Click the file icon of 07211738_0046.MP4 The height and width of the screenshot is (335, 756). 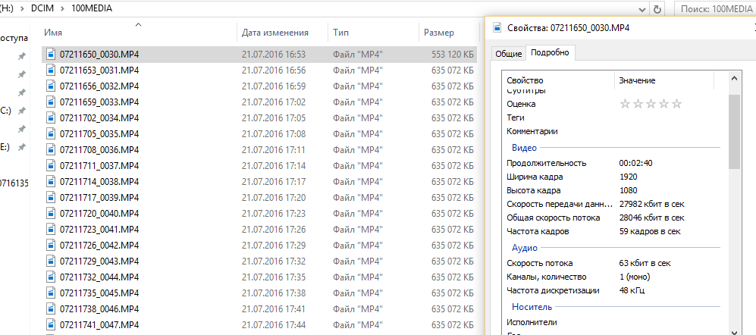click(51, 309)
